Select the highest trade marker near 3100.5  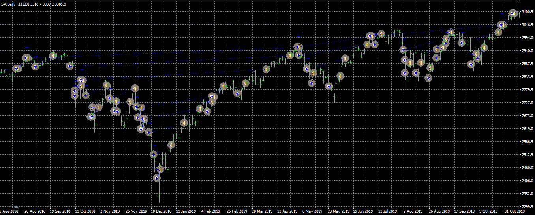tap(513, 14)
